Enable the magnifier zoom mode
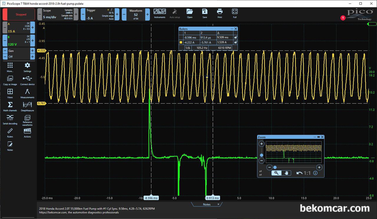377x219 pixels. 276,173
